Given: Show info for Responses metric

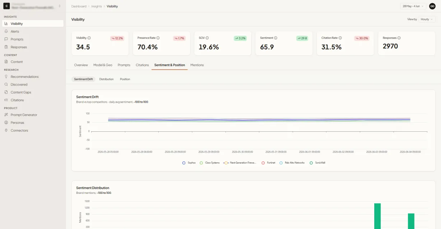Looking at the screenshot, I should click(x=399, y=38).
